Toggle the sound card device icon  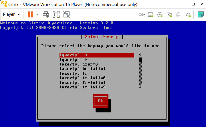click(x=188, y=15)
